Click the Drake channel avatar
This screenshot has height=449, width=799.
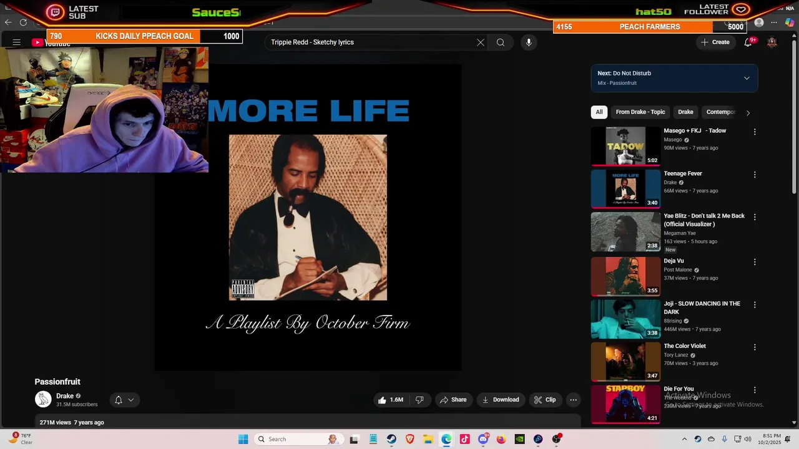[43, 400]
